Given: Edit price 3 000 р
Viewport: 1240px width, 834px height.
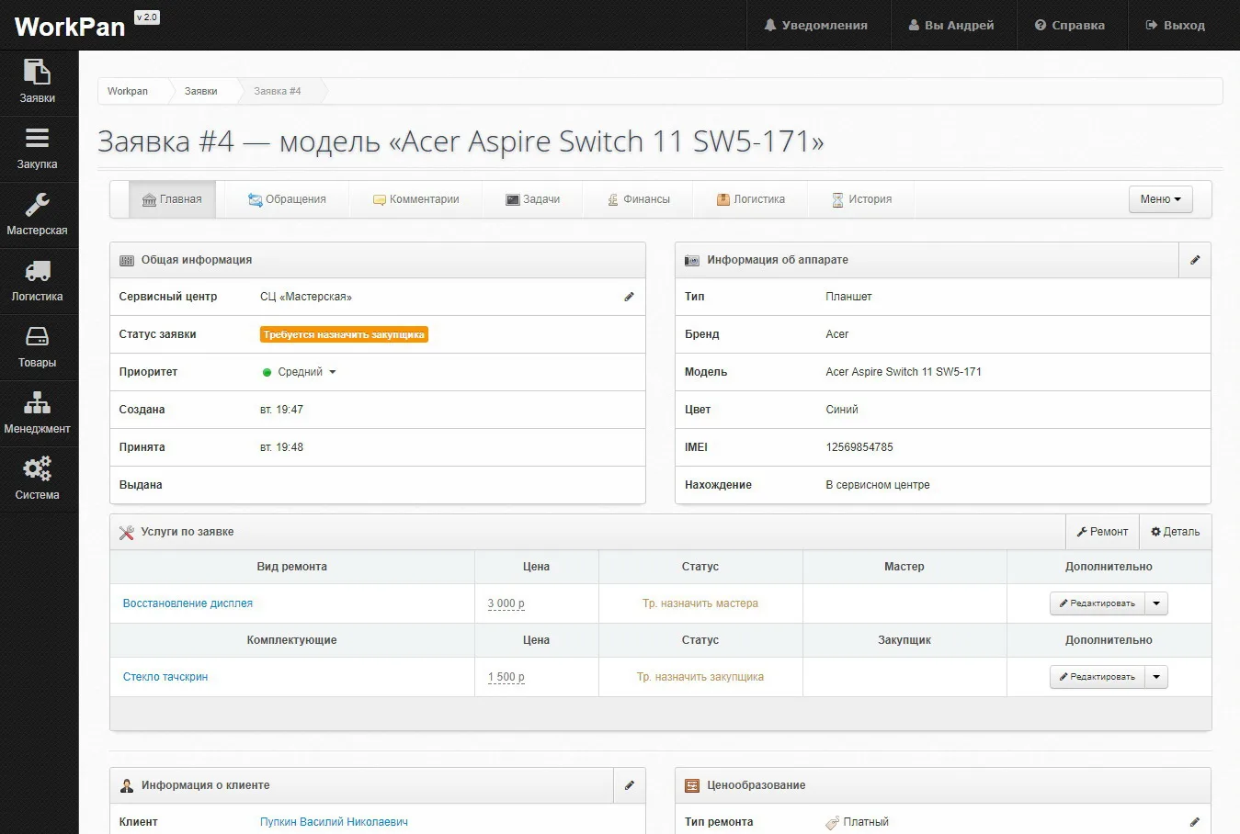Looking at the screenshot, I should (x=506, y=603).
